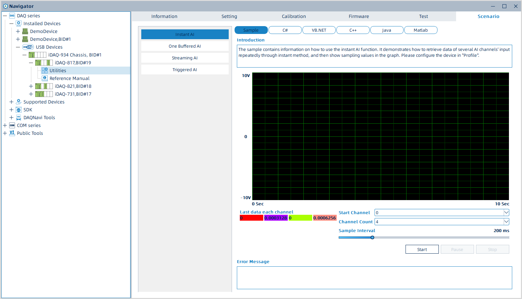Click the Supported Devices icon

point(18,102)
